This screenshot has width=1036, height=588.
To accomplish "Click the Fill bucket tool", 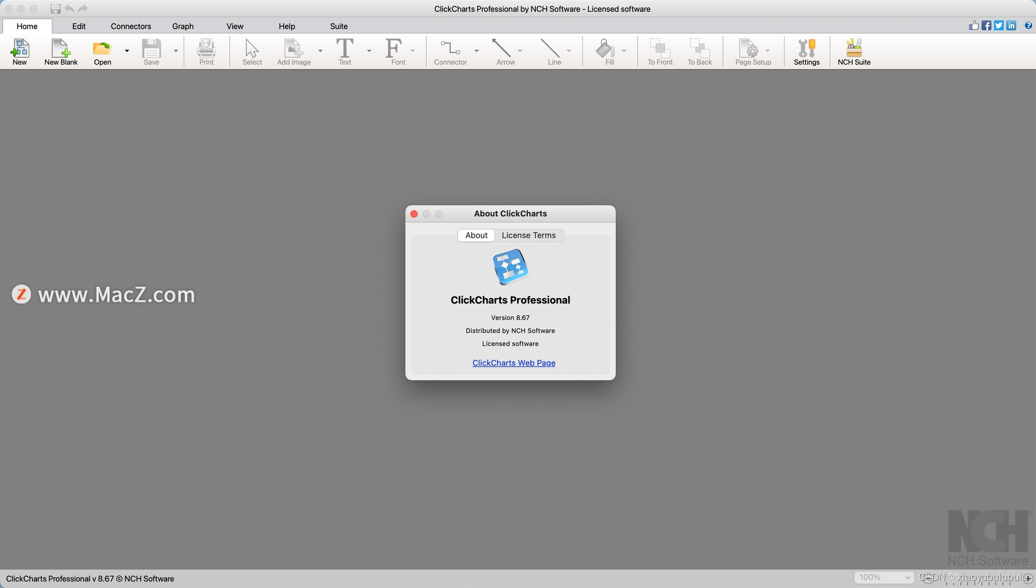I will click(x=609, y=52).
